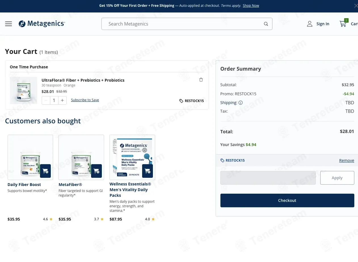Open the Daily Fiber Boost product image
Image resolution: width=358 pixels, height=262 pixels.
click(x=30, y=157)
